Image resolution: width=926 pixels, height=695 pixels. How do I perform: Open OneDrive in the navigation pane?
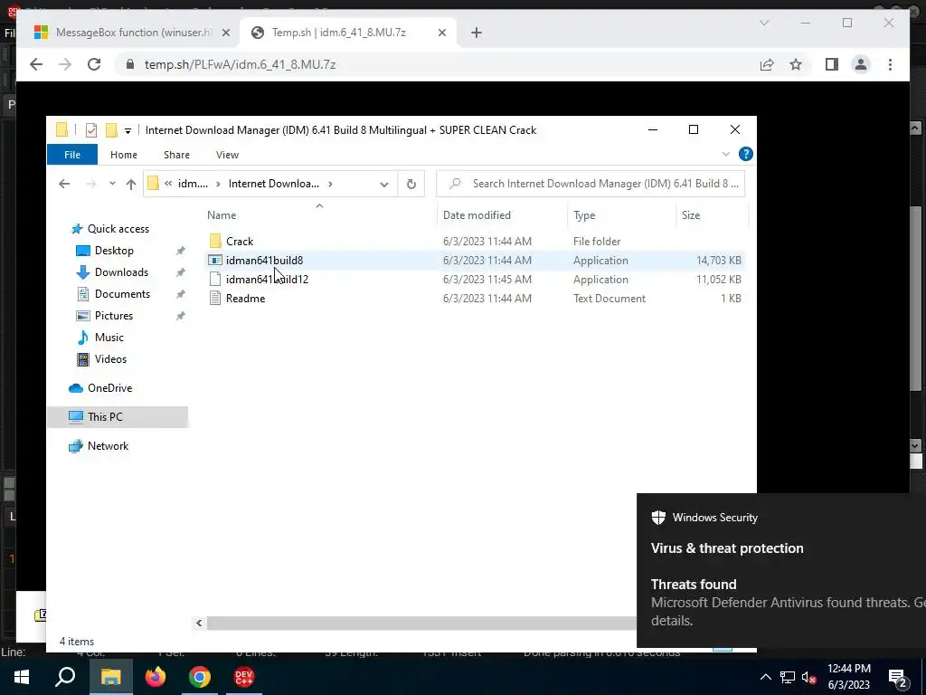coord(109,388)
